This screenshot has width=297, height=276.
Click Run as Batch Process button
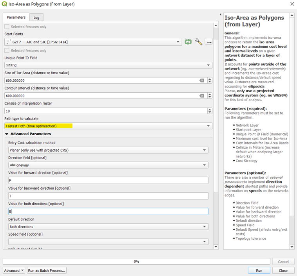(47, 271)
